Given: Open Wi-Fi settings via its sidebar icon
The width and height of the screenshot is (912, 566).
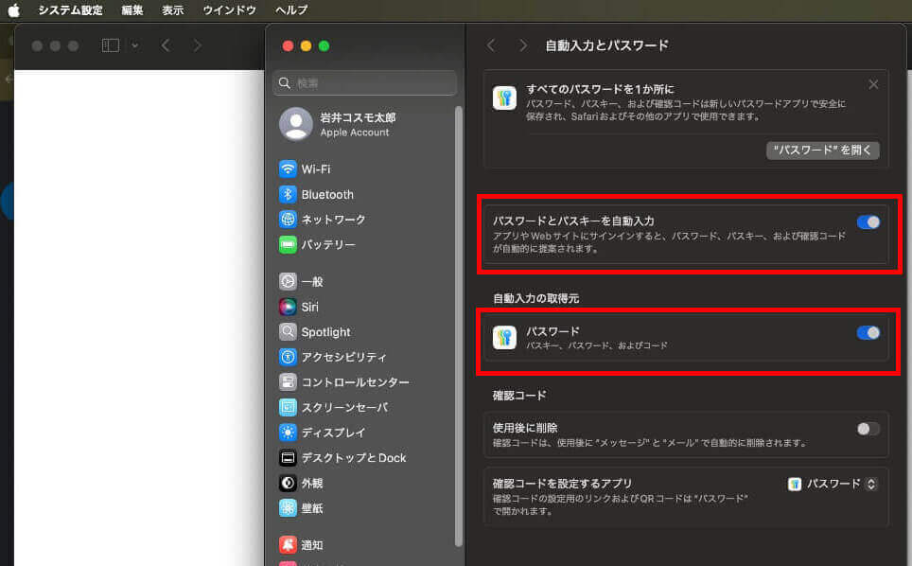Looking at the screenshot, I should (288, 168).
